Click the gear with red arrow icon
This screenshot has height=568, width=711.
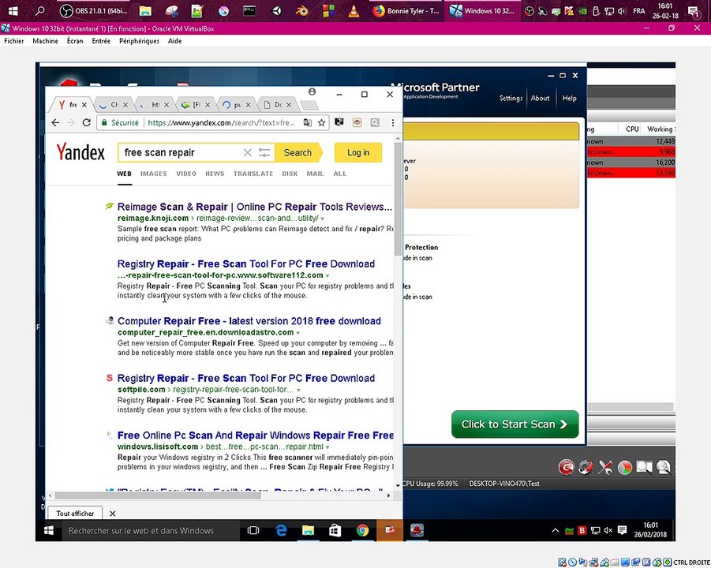coord(586,467)
